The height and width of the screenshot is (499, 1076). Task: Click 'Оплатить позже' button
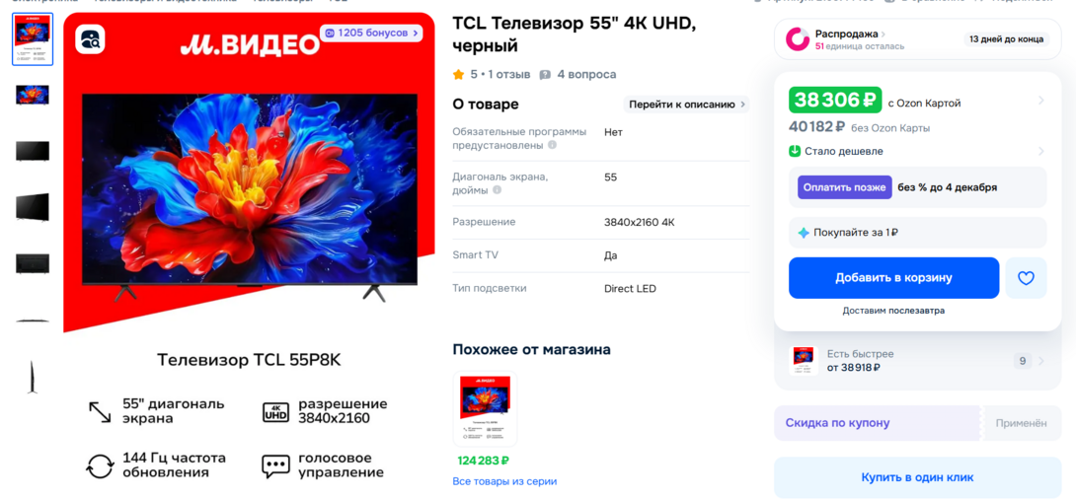tap(845, 187)
